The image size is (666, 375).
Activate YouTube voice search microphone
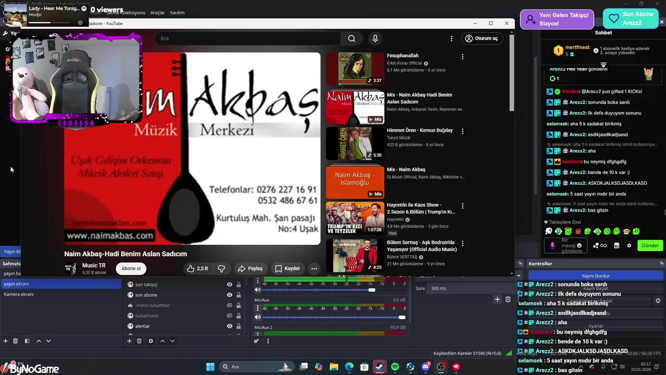[x=375, y=39]
